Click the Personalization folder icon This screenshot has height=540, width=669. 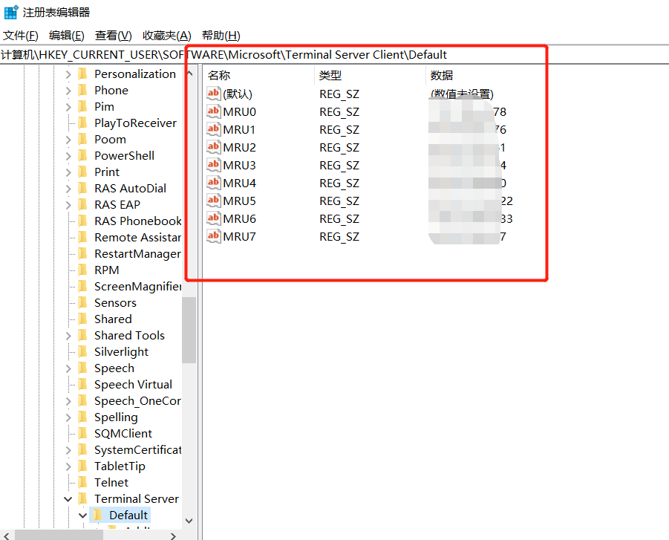(x=82, y=74)
